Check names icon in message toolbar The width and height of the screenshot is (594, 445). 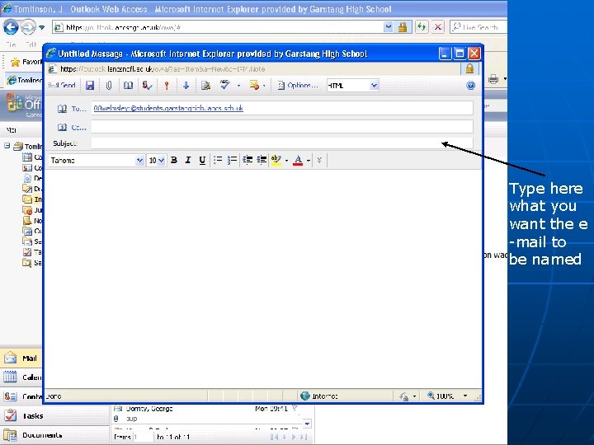click(x=147, y=85)
